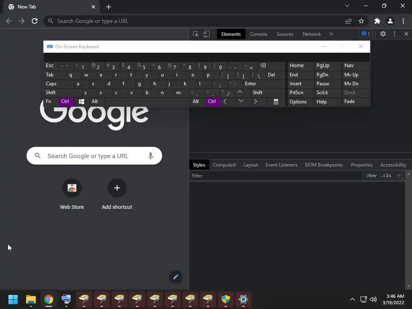Click the Options key on On-Screen Keyboard
Screen dimensions: 412x309
pos(301,101)
